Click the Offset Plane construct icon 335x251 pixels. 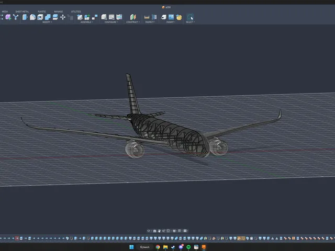[x=133, y=17]
